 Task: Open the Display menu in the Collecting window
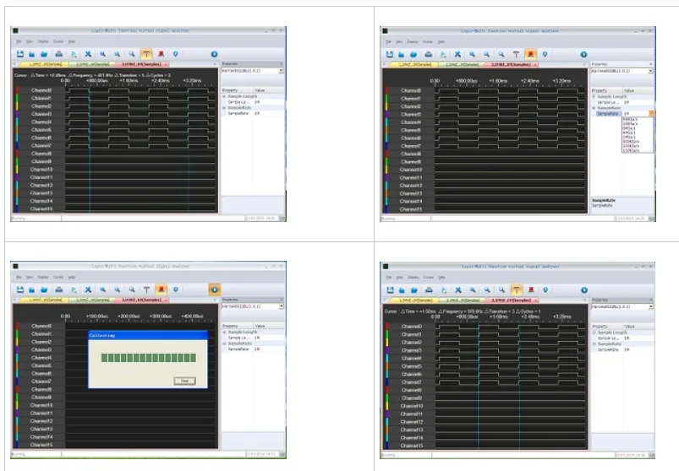[43, 277]
